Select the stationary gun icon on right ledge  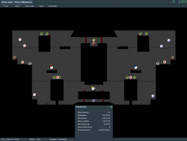pyautogui.click(x=158, y=63)
